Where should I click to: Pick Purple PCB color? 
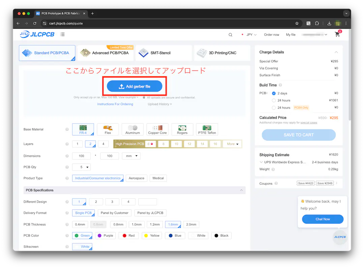pos(105,236)
